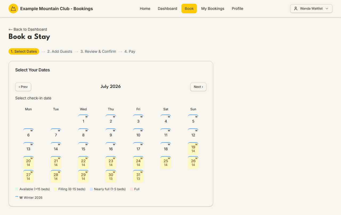341x215 pixels.
Task: Select step 1 Select Dates pill
Action: [24, 51]
